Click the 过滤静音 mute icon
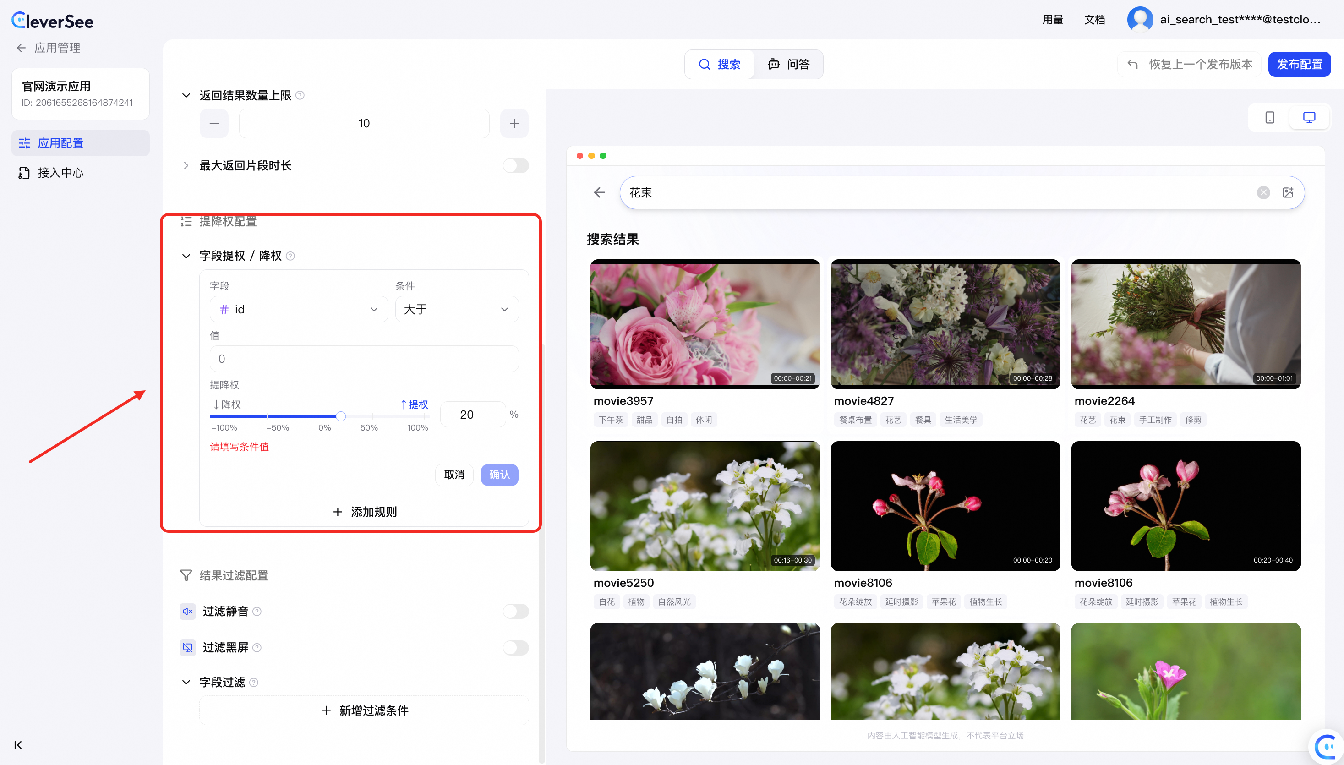Screen dimensions: 1344x765 pyautogui.click(x=187, y=611)
